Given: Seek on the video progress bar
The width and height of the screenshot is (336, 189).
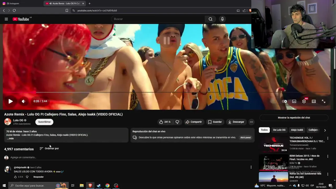Looking at the screenshot, I should (166, 92).
